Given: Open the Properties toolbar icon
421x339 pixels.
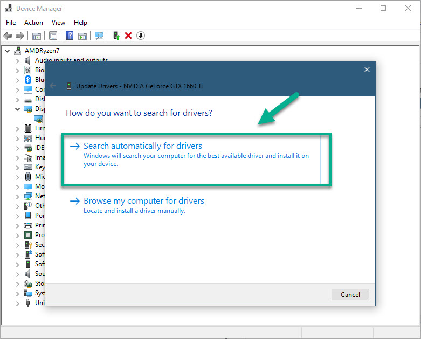Looking at the screenshot, I should pos(53,36).
